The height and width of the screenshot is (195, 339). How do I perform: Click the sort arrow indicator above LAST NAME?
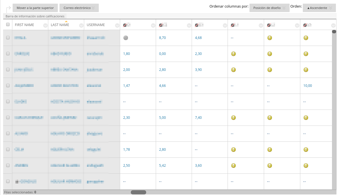click(66, 21)
